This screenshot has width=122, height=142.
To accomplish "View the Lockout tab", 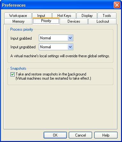I will 103,21.
